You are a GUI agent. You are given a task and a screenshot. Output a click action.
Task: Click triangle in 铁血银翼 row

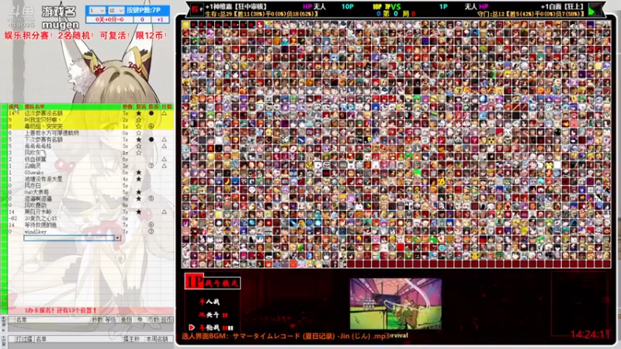coord(164,159)
